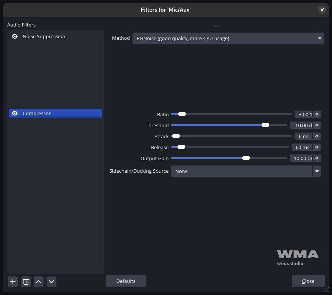Select the Noise Suppression filter in list

55,36
